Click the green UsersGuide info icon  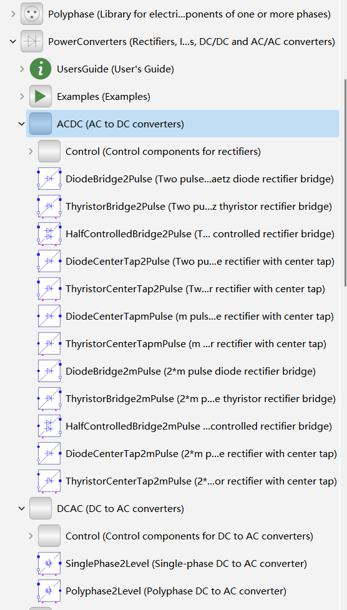coord(41,69)
